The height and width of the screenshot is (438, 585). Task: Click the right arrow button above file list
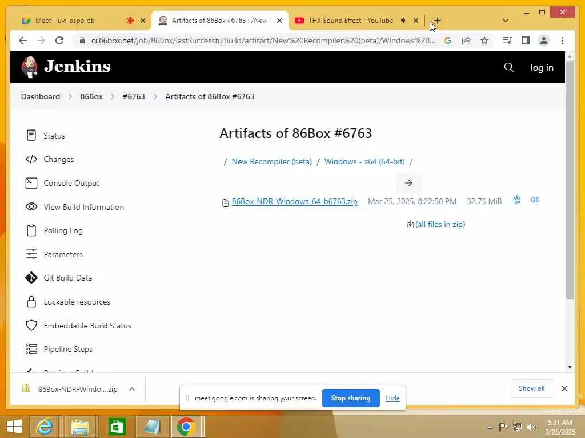(x=408, y=183)
